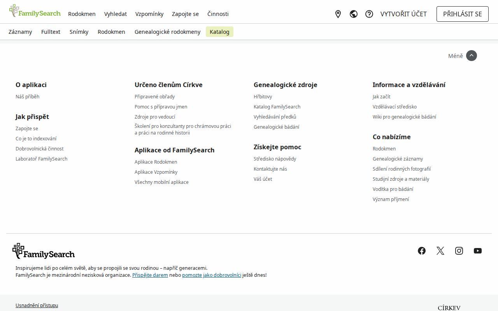Screen dimensions: 498x311
Task: Collapse the footer with Méně chevron
Action: coord(472,56)
